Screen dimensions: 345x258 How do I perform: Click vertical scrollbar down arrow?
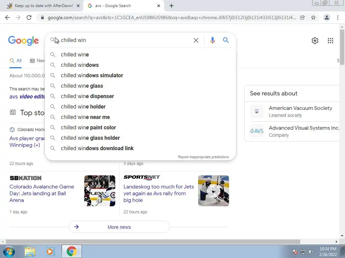coord(342,236)
